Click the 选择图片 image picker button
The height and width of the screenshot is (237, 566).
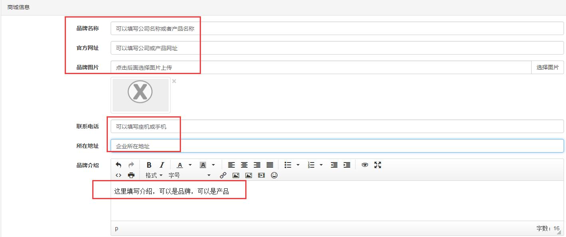tap(547, 67)
